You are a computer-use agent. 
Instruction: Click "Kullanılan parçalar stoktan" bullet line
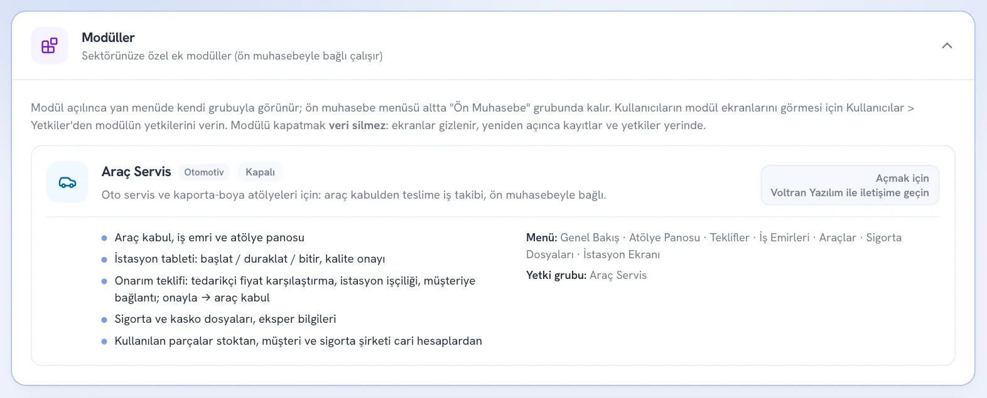tap(298, 341)
